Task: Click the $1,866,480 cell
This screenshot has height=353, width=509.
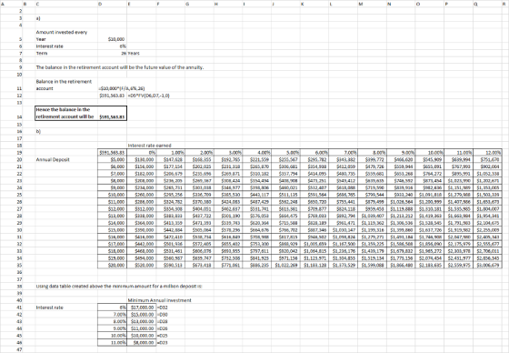Action: pos(401,265)
